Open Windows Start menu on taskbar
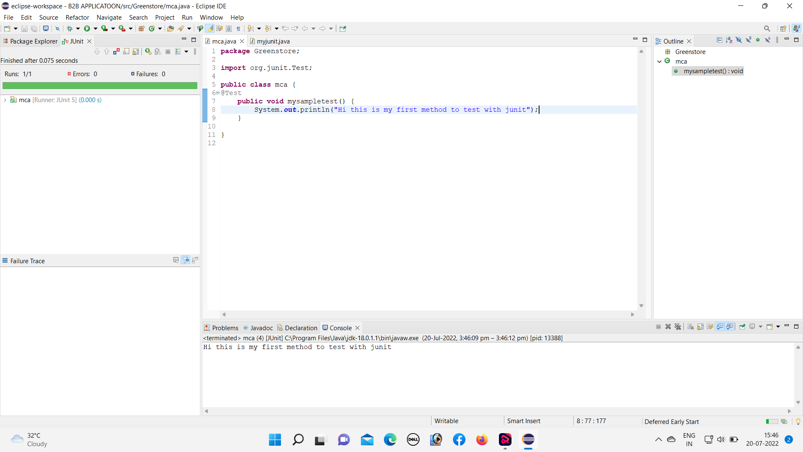The image size is (803, 452). pyautogui.click(x=275, y=439)
